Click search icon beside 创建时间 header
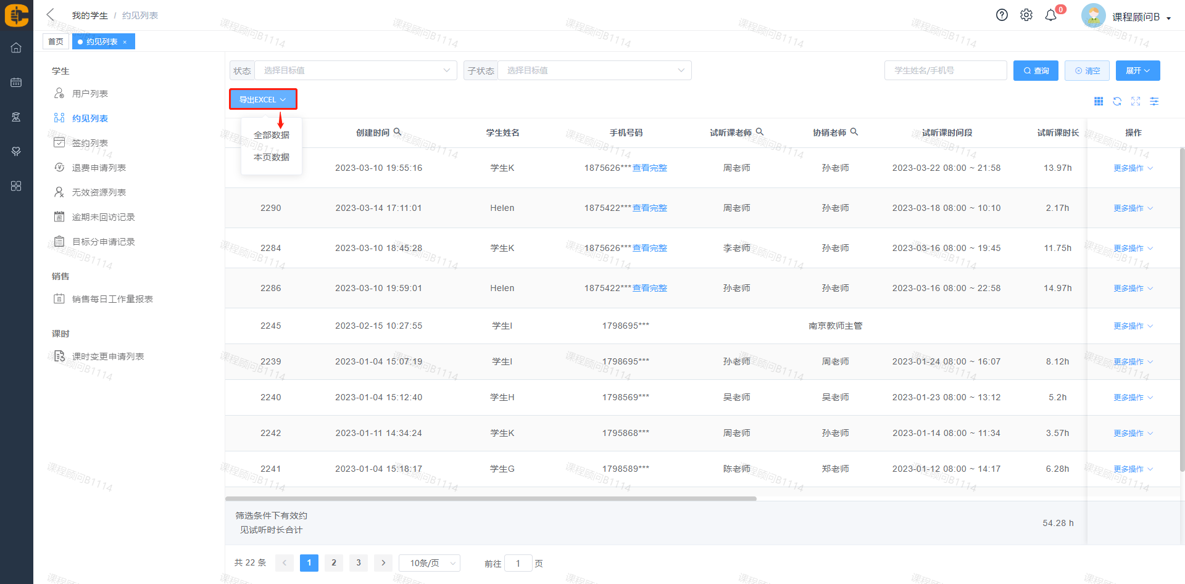Image resolution: width=1185 pixels, height=584 pixels. click(397, 132)
